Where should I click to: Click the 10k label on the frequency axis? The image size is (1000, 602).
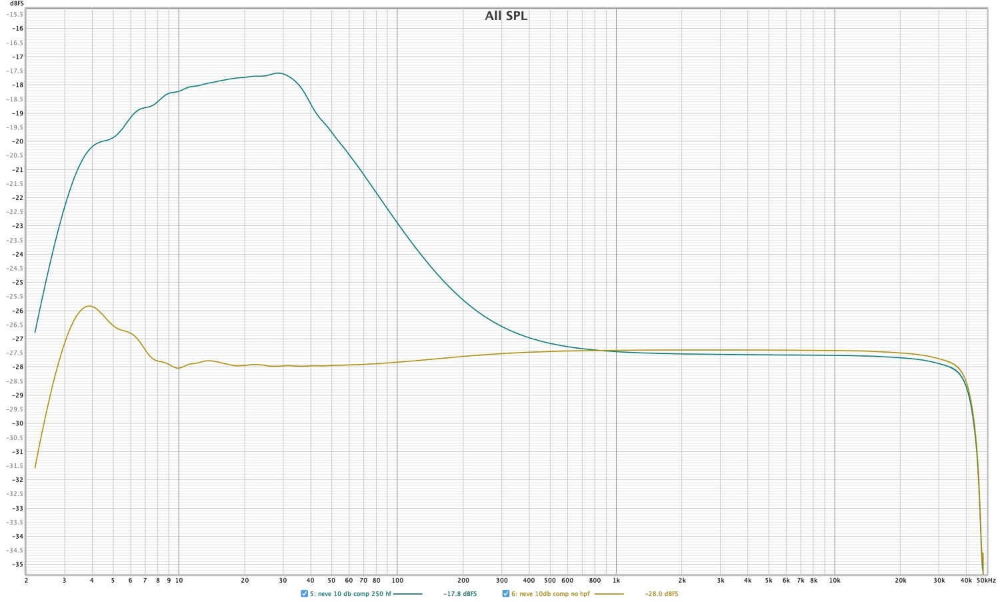(x=835, y=581)
